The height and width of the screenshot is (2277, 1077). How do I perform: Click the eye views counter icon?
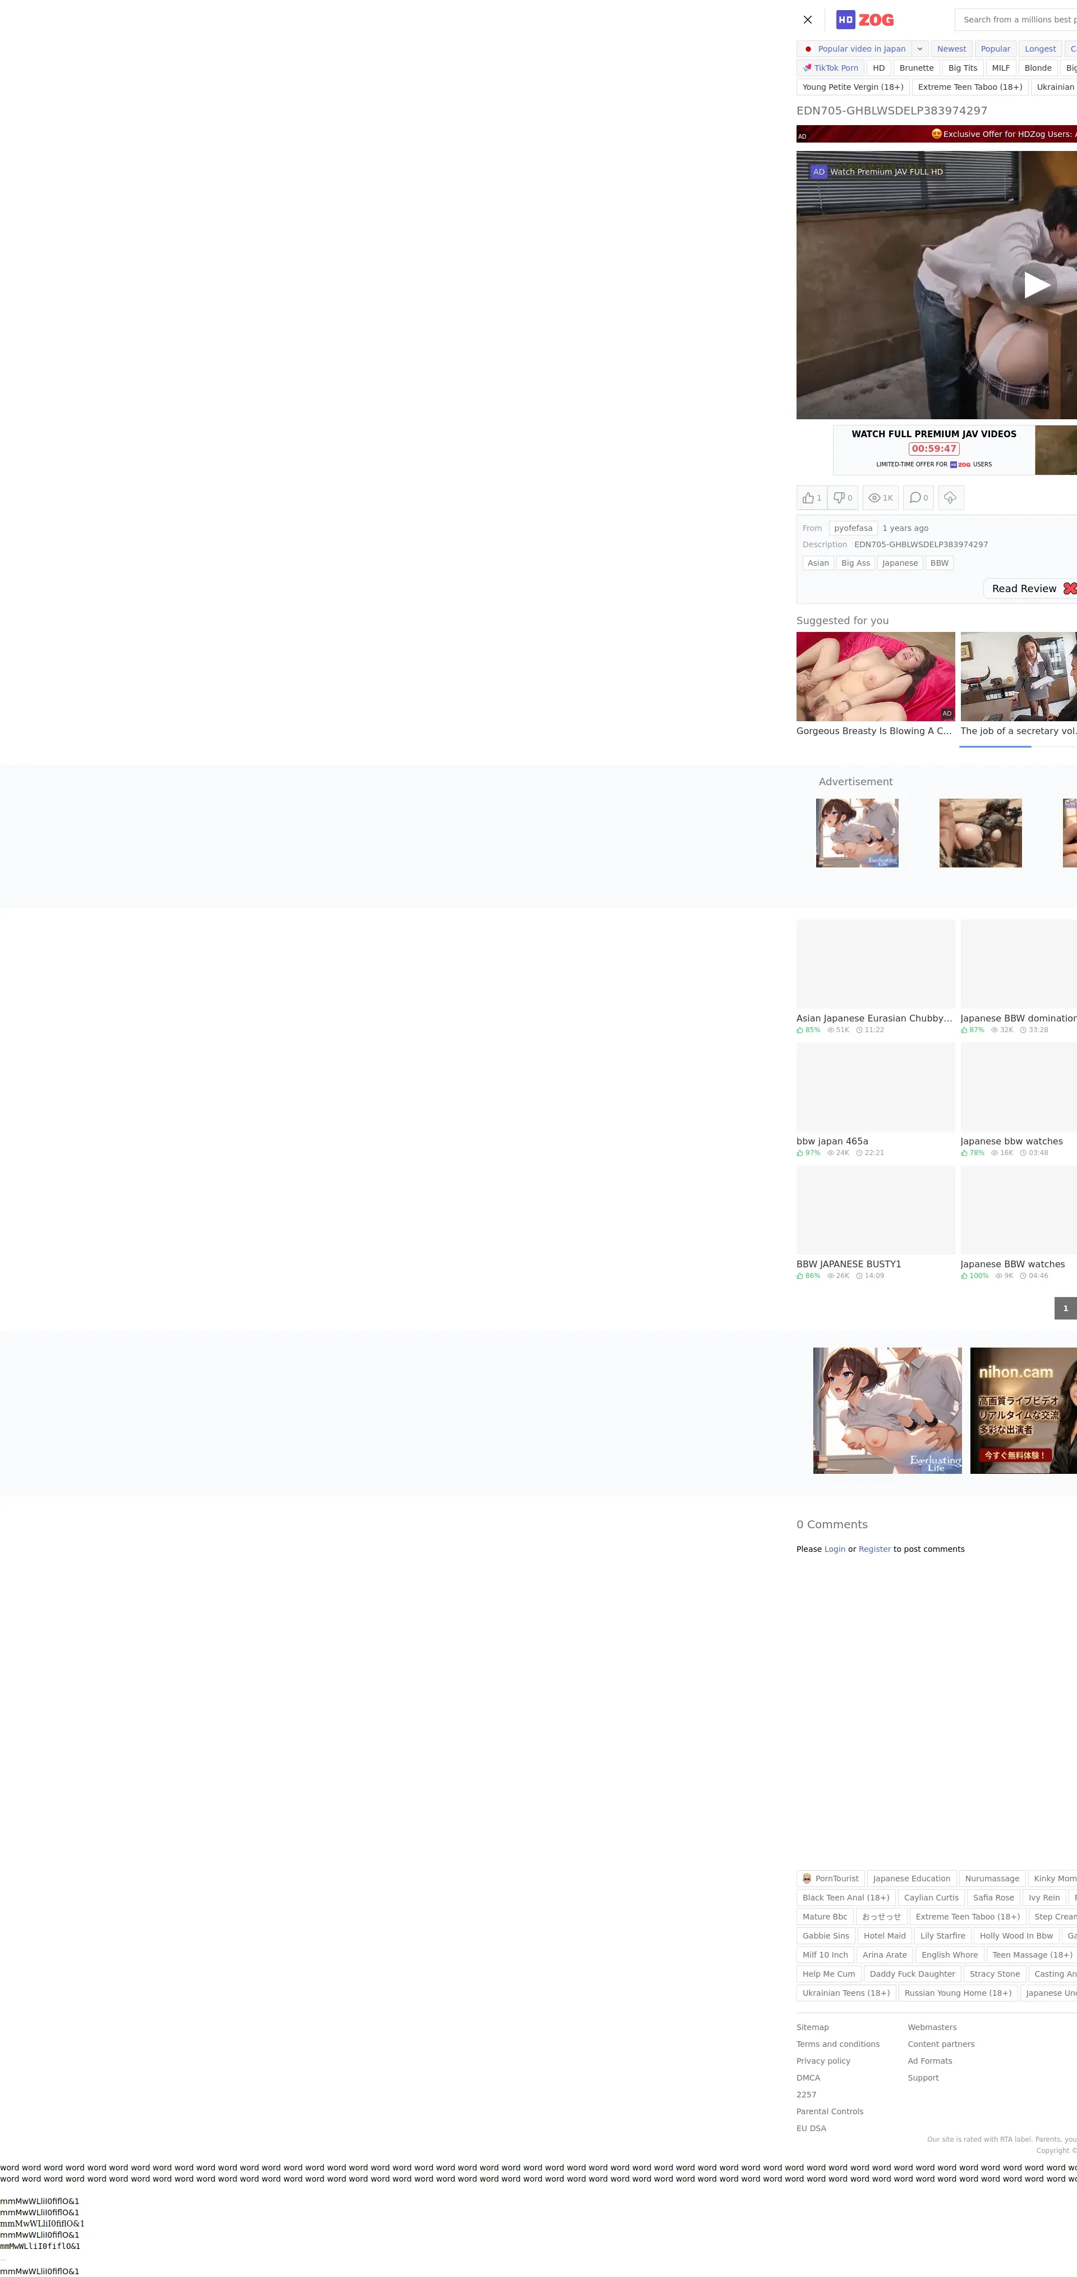(x=874, y=498)
